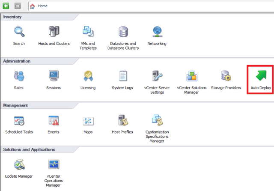Screen dimensions: 274x191
Task: Open Hosts and Clusters view
Action: pos(54,31)
